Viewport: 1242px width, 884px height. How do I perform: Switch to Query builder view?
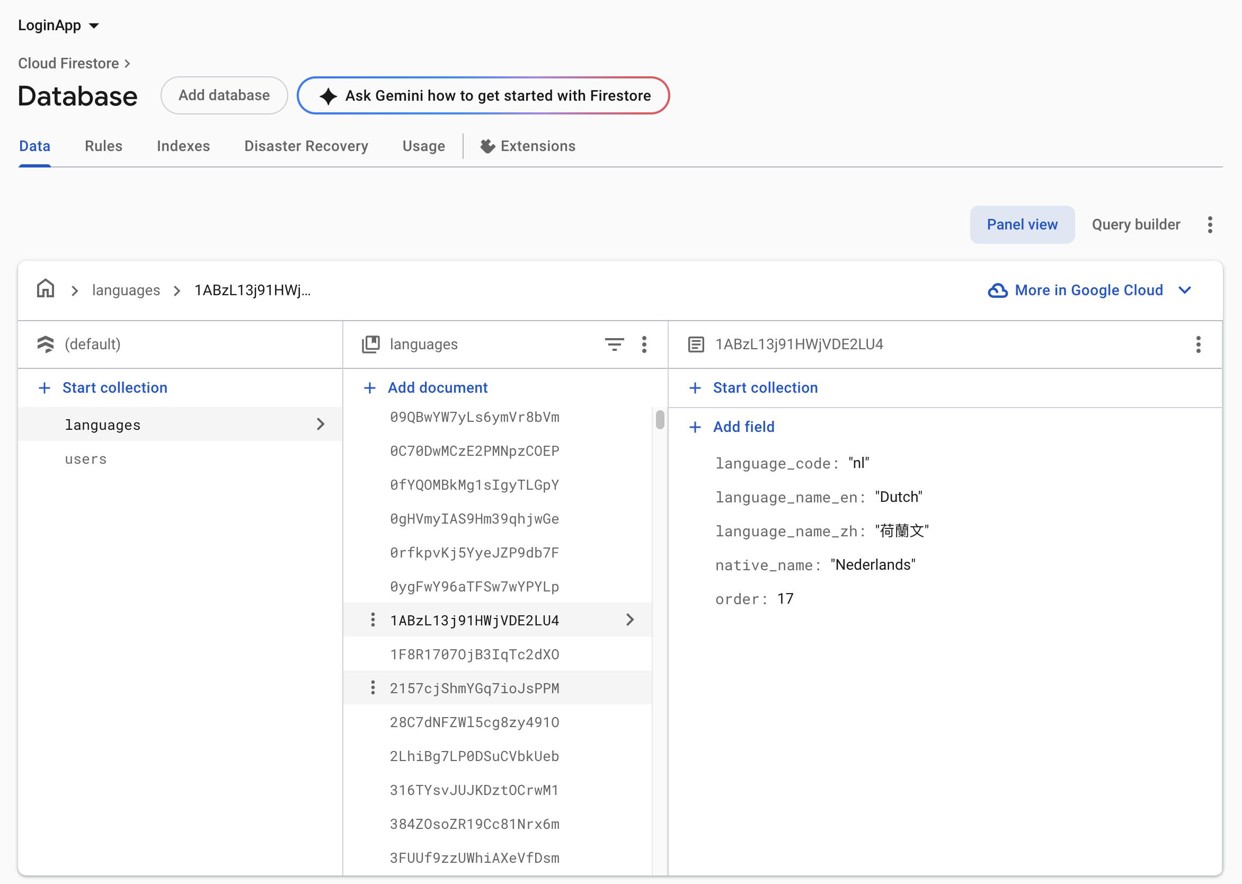[x=1135, y=224]
